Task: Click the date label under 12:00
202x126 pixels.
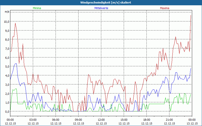Action: coord(101,123)
